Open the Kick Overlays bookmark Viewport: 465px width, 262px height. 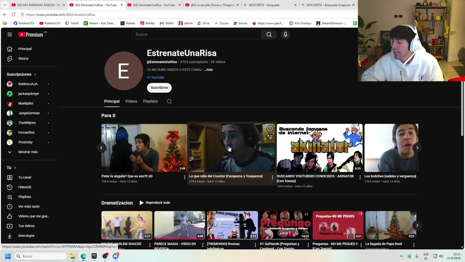pyautogui.click(x=300, y=23)
